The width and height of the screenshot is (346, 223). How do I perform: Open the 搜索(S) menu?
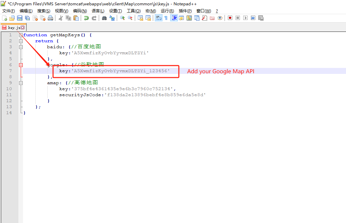[44, 11]
